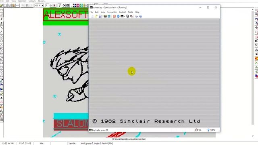The image size is (258, 145).
Task: Open Spectaculator's View menu
Action: (x=103, y=12)
